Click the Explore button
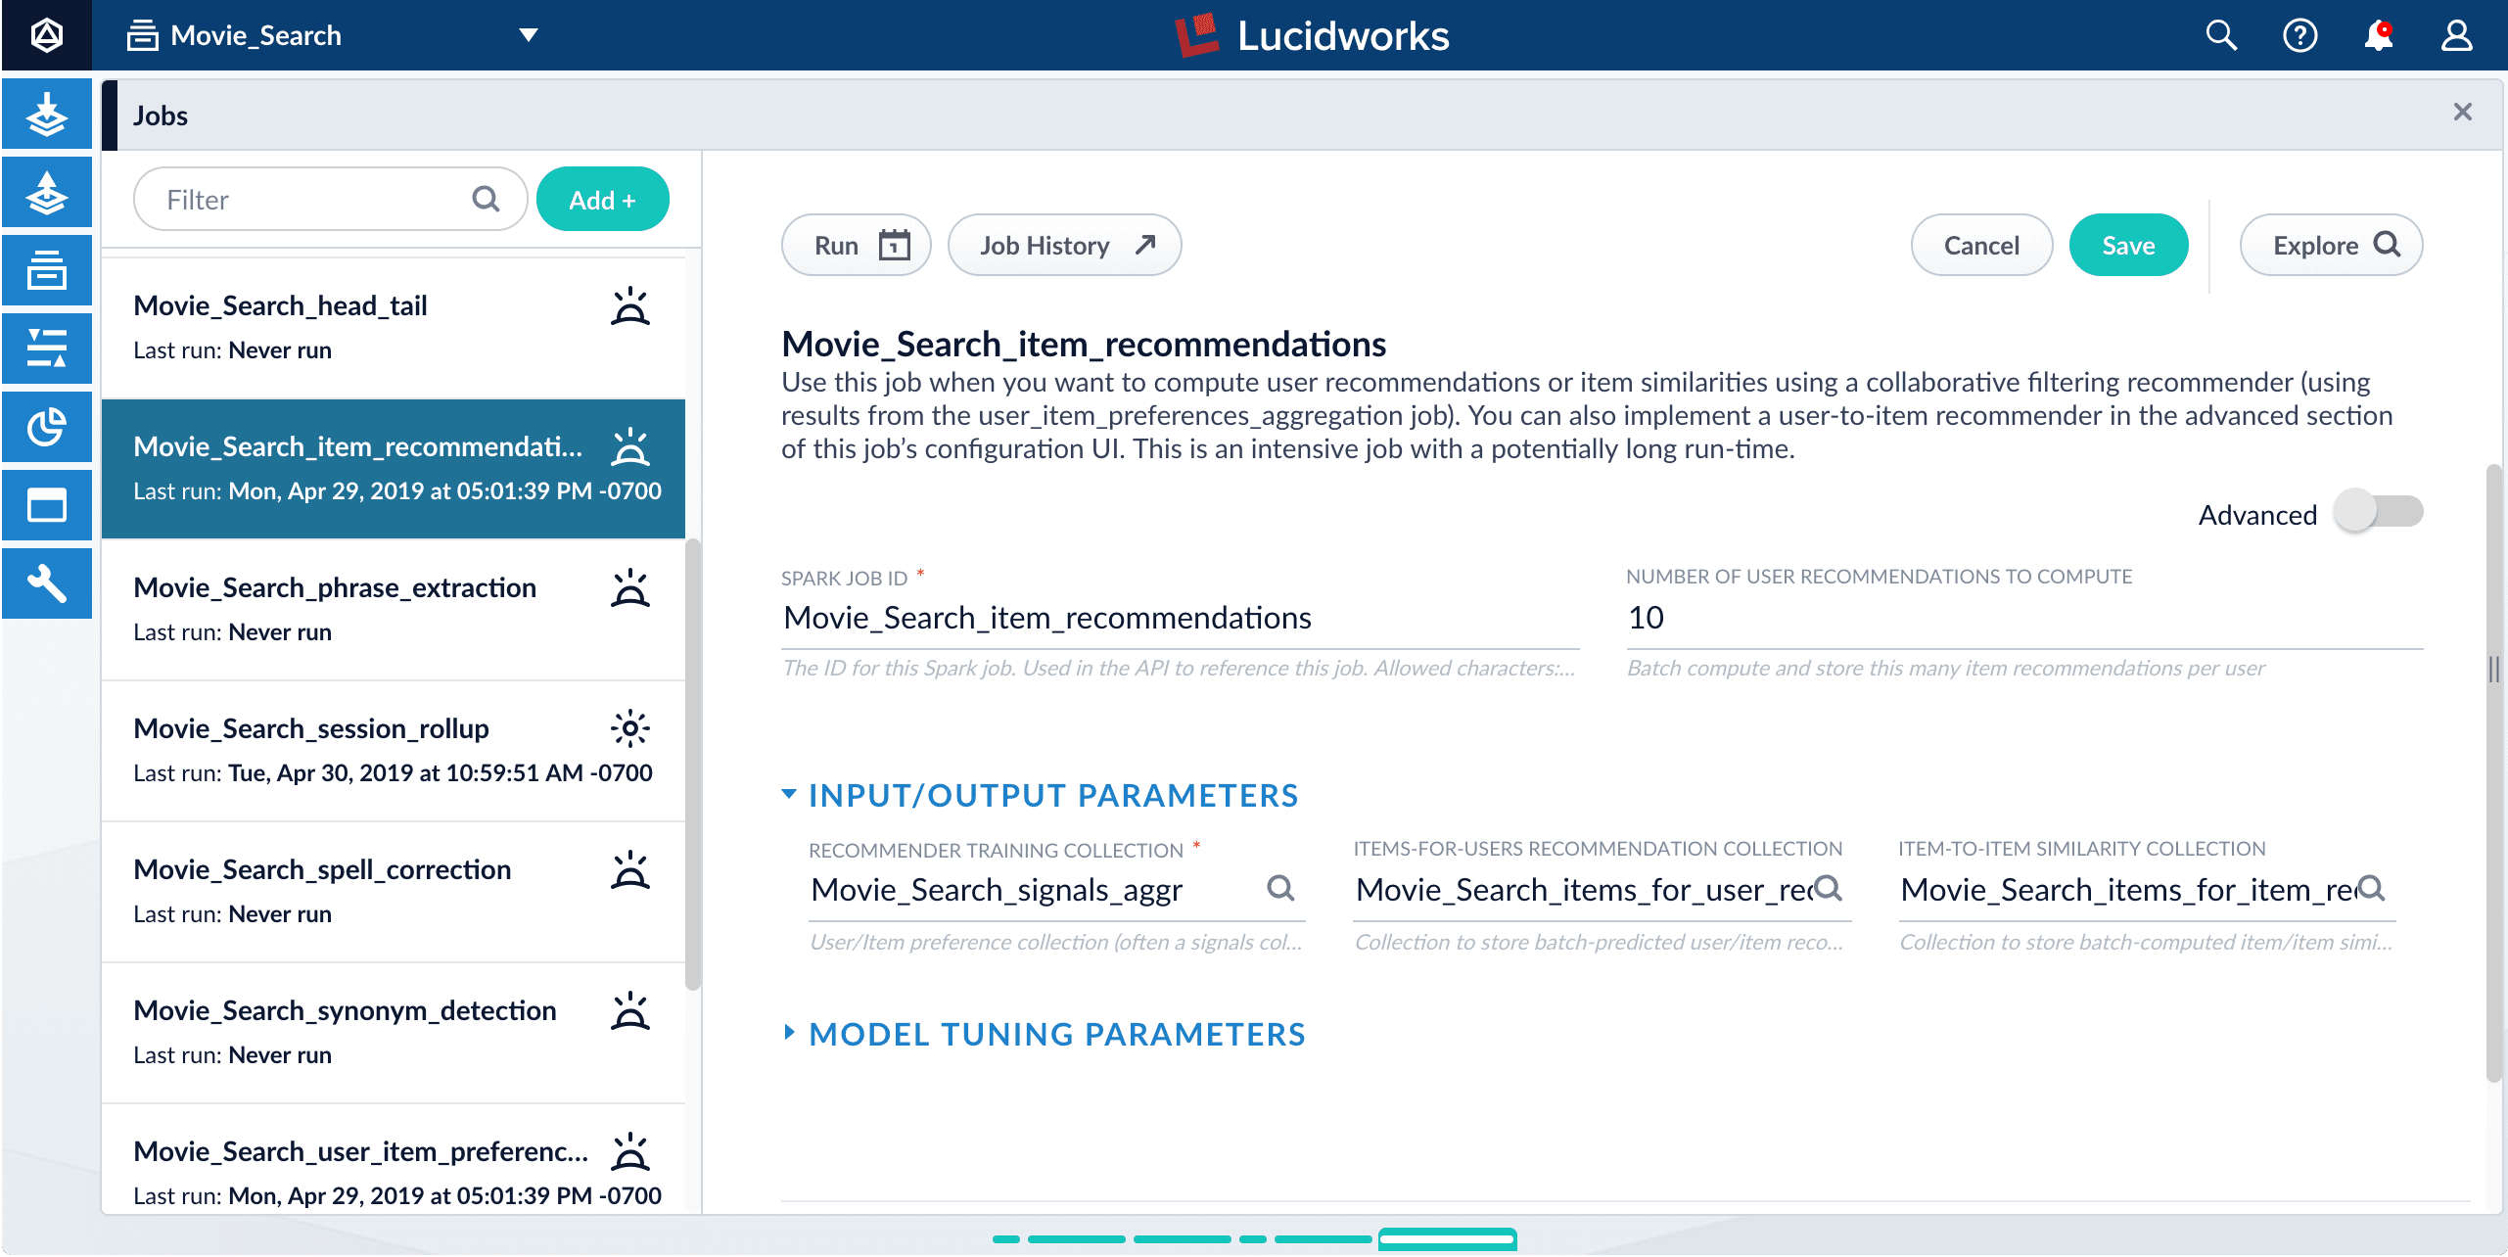Viewport: 2508px width, 1257px height. 2331,246
